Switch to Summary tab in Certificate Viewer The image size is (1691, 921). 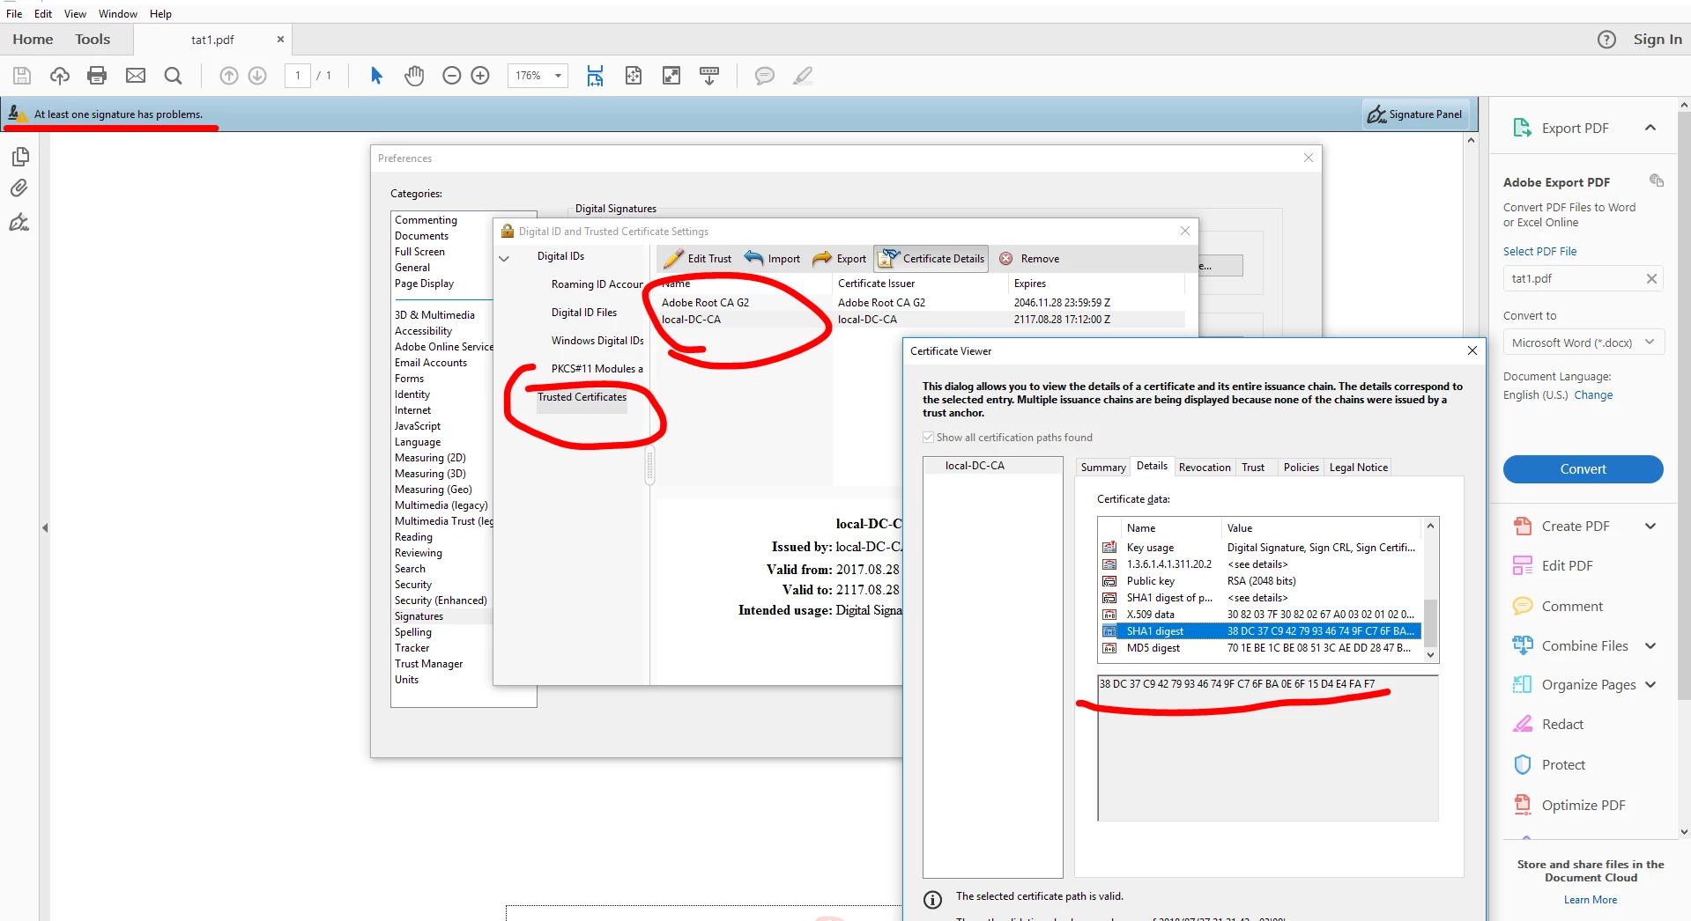click(x=1103, y=468)
